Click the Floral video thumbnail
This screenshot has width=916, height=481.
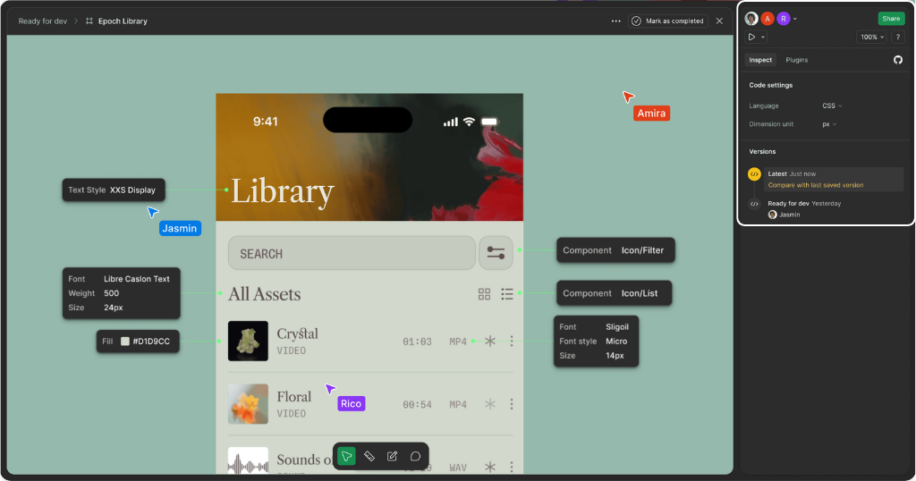coord(249,404)
